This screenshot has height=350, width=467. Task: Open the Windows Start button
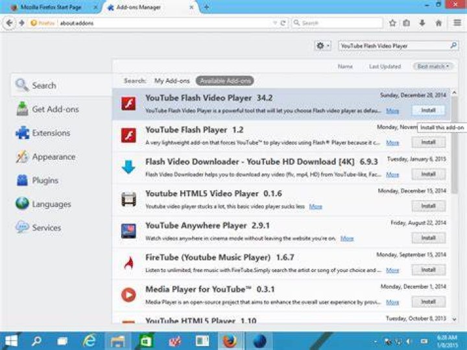point(11,341)
